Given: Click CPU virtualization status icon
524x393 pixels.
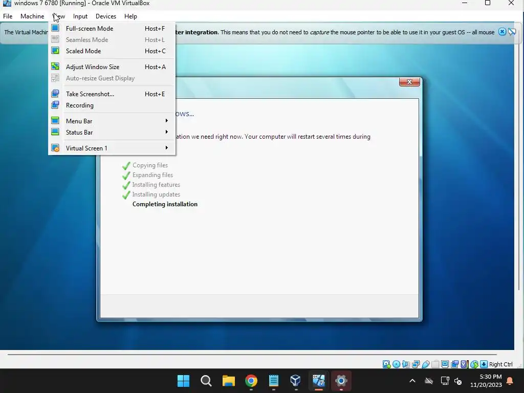Looking at the screenshot, I should click(x=464, y=364).
